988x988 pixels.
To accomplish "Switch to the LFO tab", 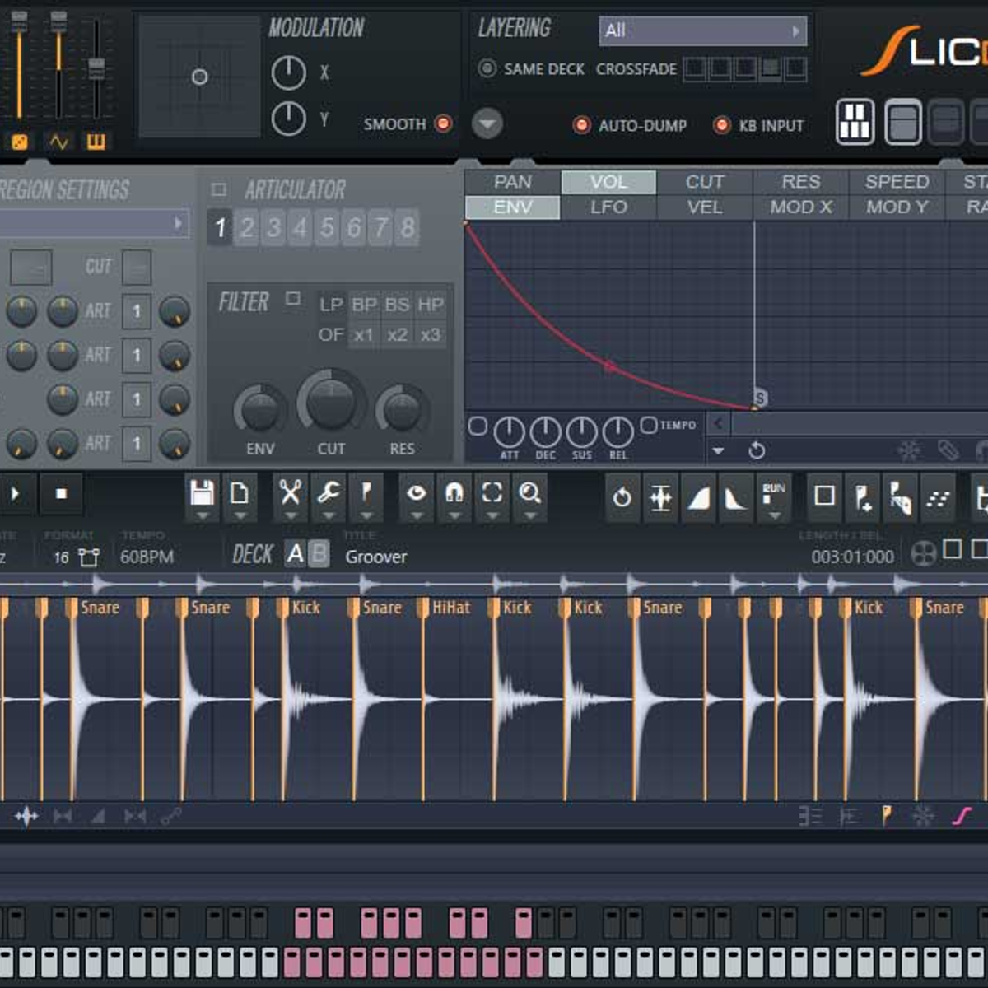I will tap(608, 207).
